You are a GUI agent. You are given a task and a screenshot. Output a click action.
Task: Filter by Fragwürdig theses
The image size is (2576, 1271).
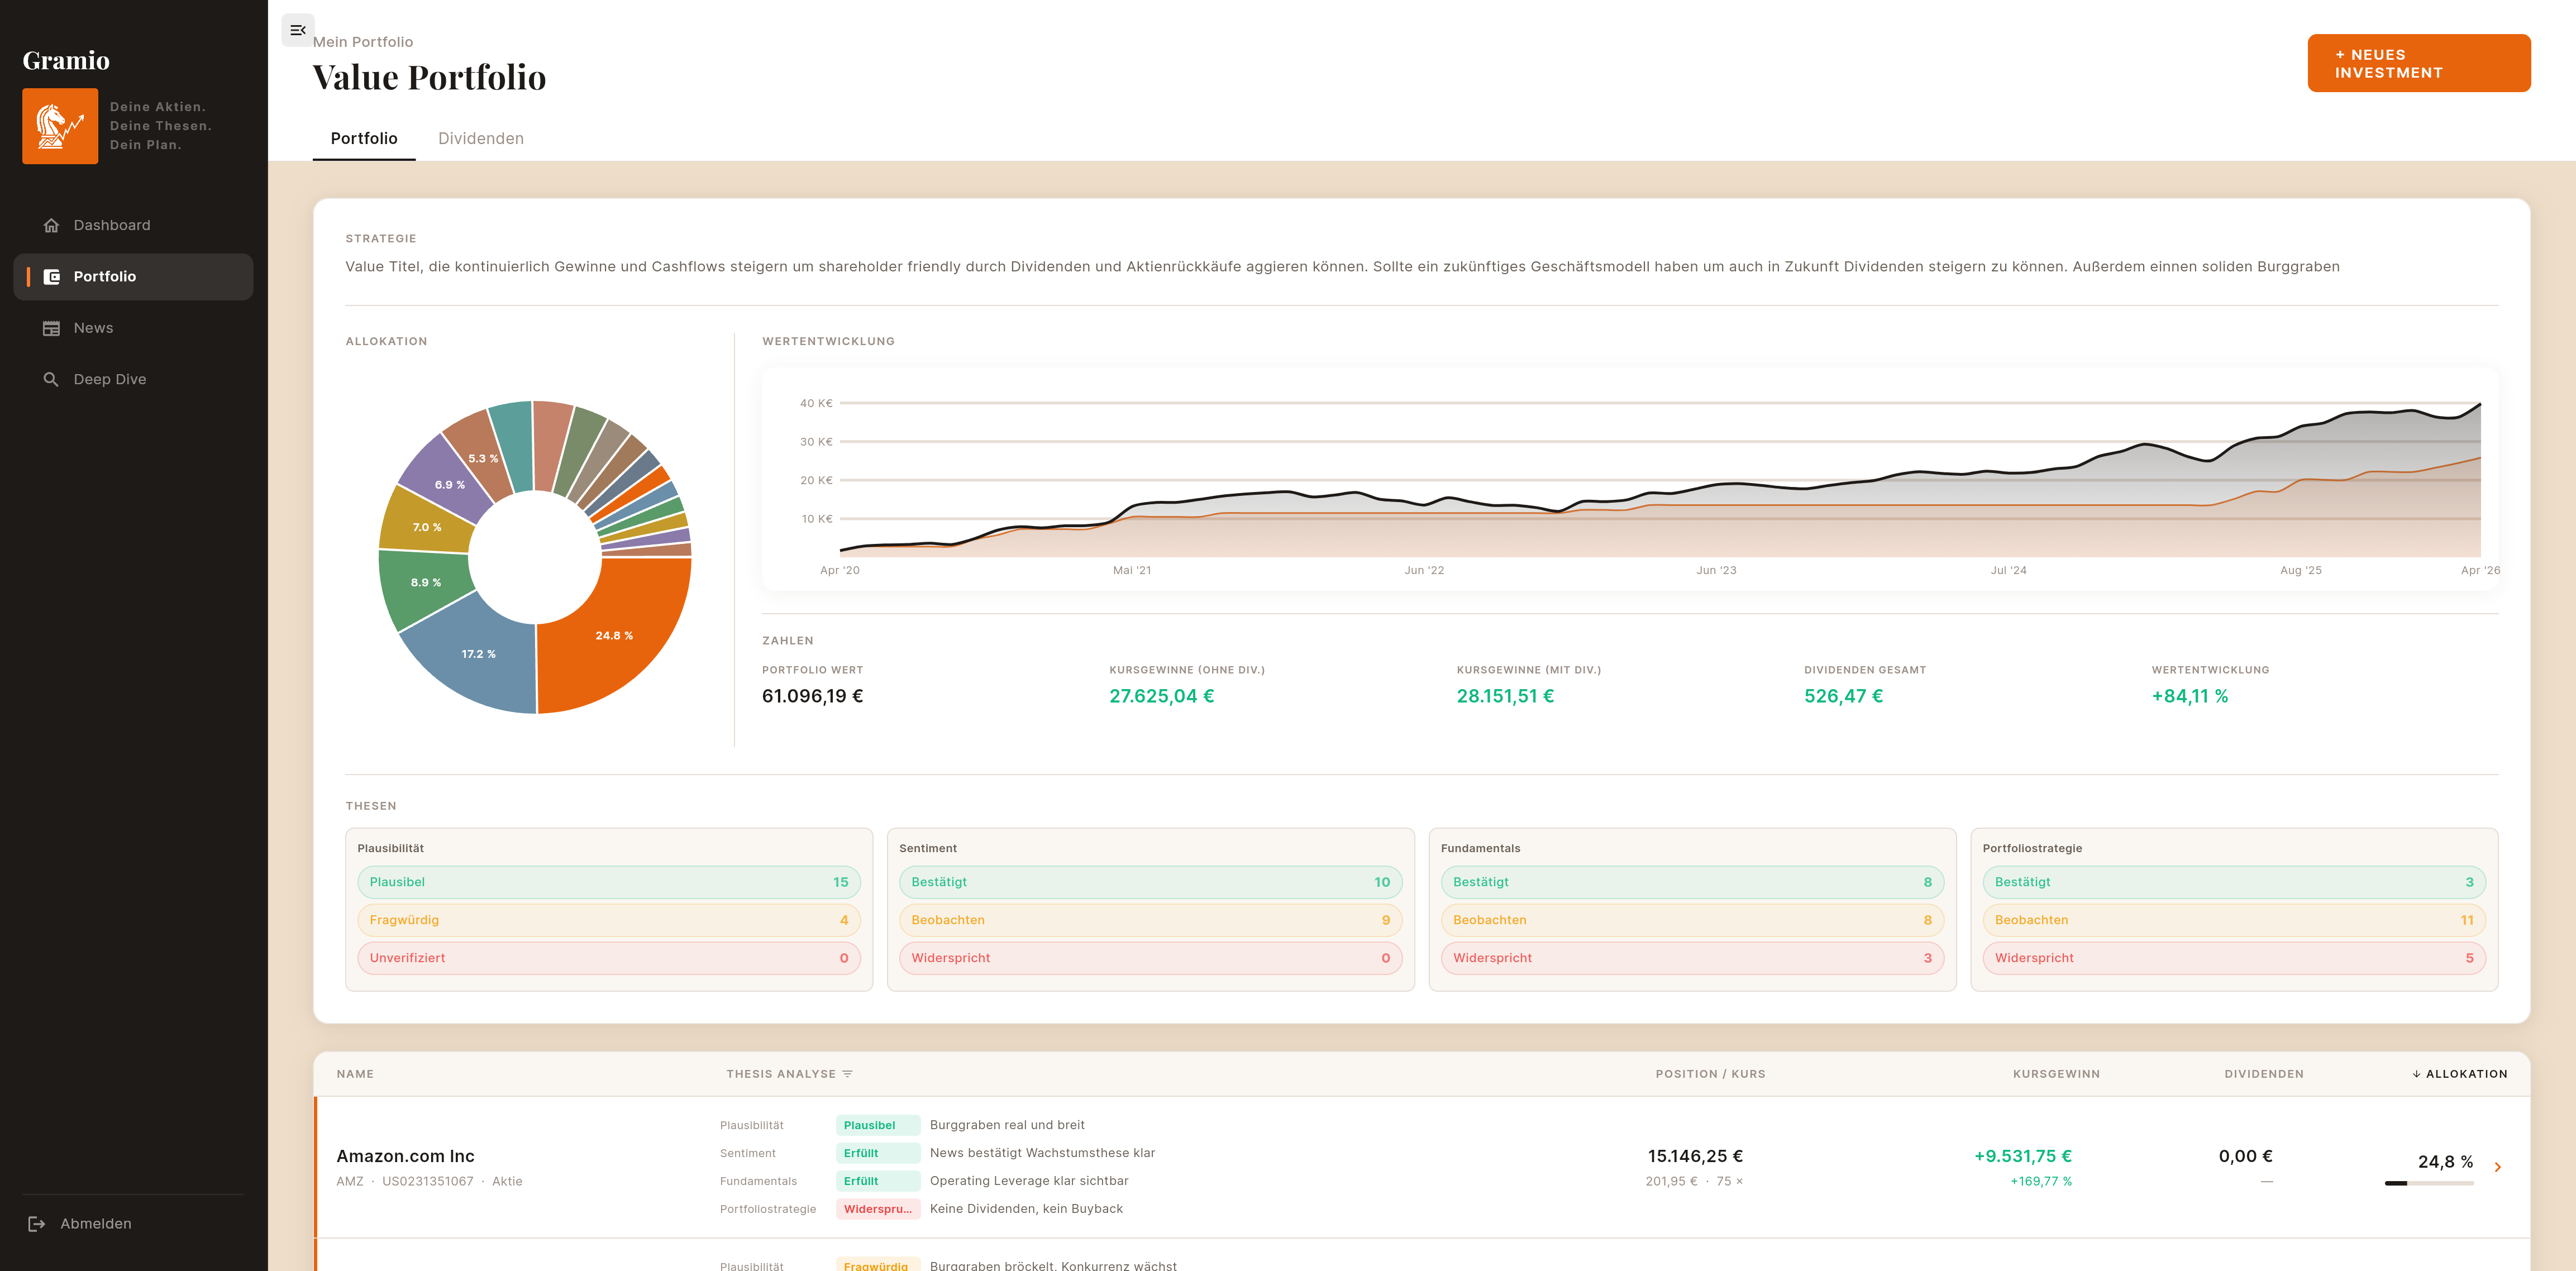(x=608, y=920)
